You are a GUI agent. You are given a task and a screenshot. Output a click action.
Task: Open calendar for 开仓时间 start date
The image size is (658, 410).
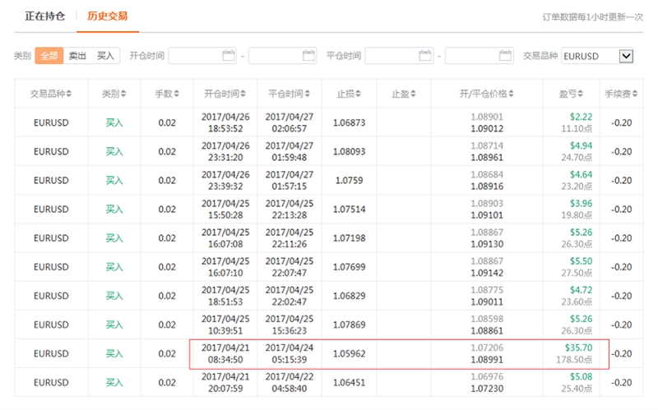(x=229, y=55)
